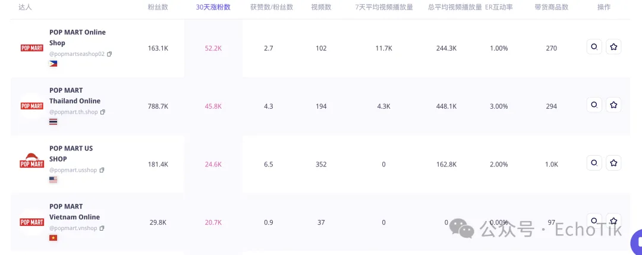
Task: Click 30-day growth value 24.6K
Action: pos(213,165)
